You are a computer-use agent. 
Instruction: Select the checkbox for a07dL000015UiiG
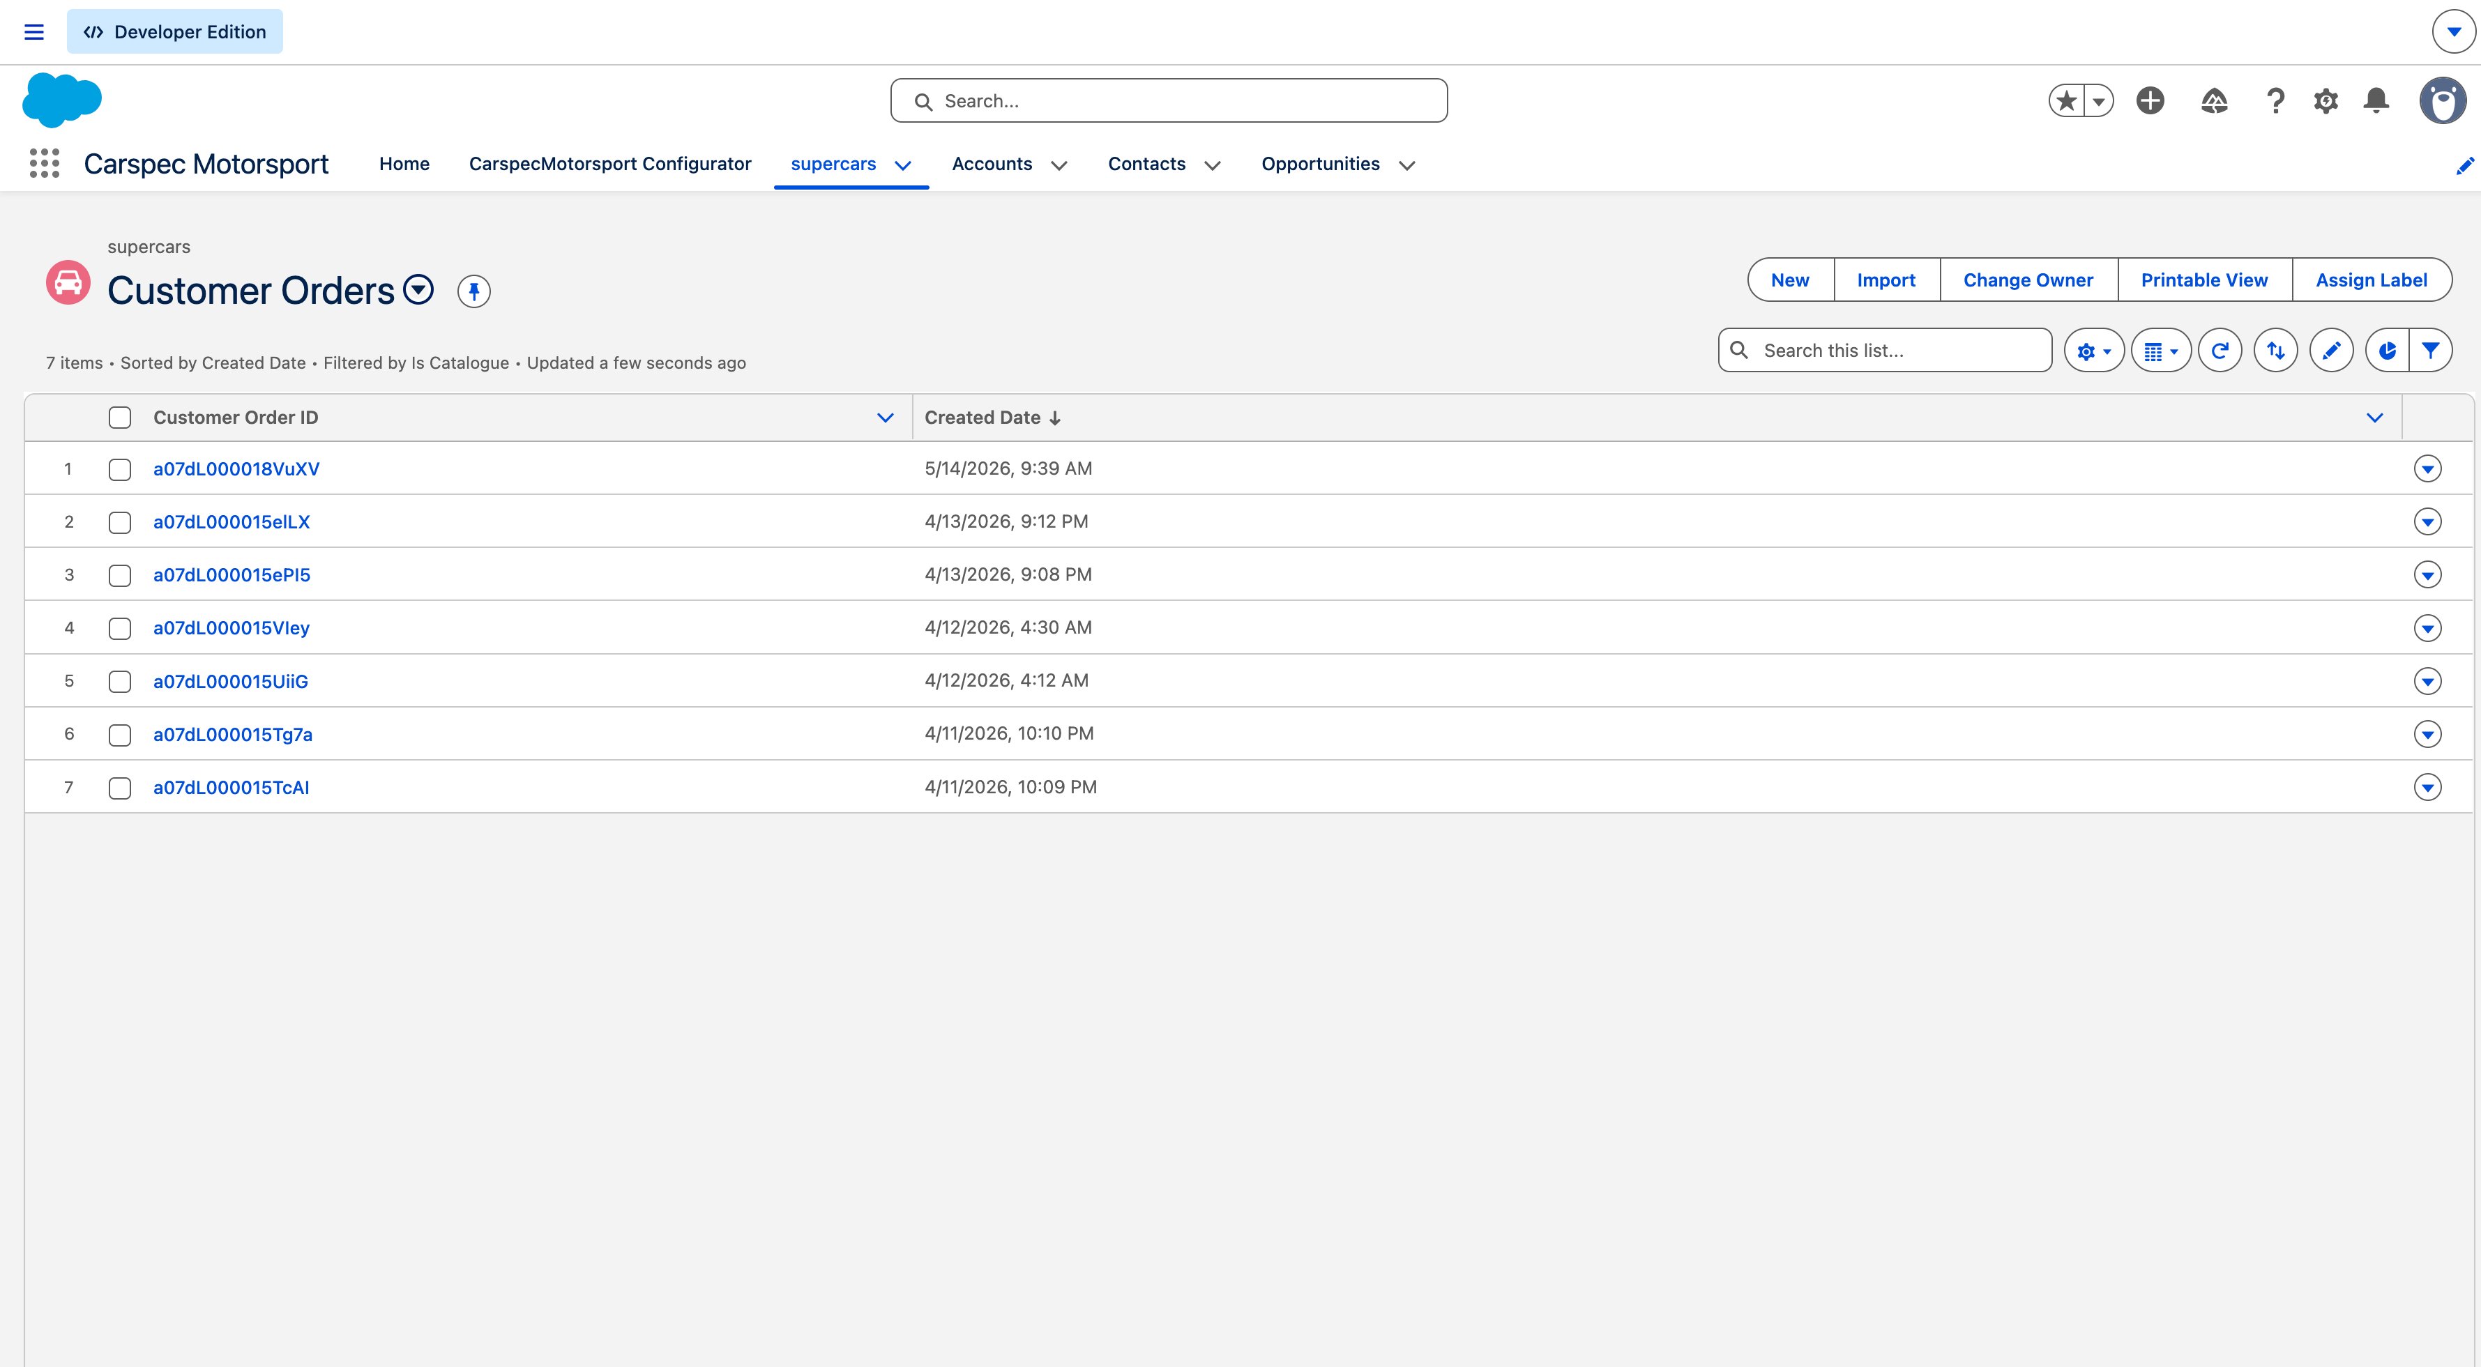(x=119, y=682)
